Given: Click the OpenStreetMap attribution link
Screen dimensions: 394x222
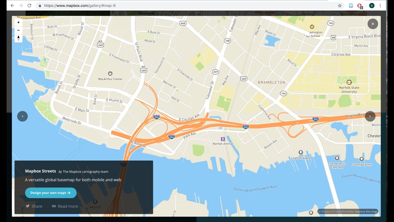Looking at the screenshot, I should 343,212.
